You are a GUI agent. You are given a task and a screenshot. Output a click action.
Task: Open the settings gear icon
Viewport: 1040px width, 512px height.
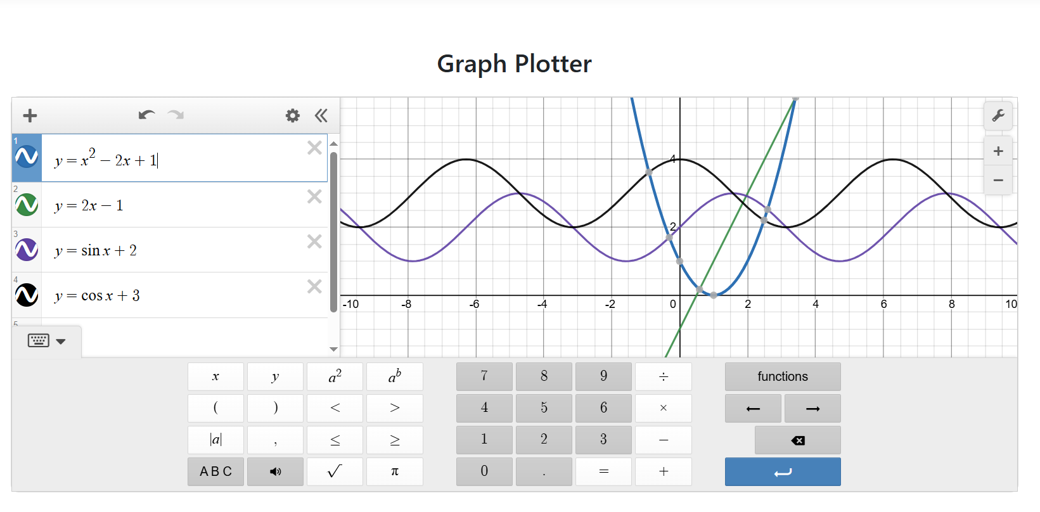click(292, 115)
